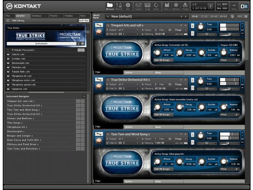Open the Orchestral Kit Midi Ch [A] 2 dropdown
This screenshot has height=190, width=253.
pyautogui.click(x=123, y=88)
